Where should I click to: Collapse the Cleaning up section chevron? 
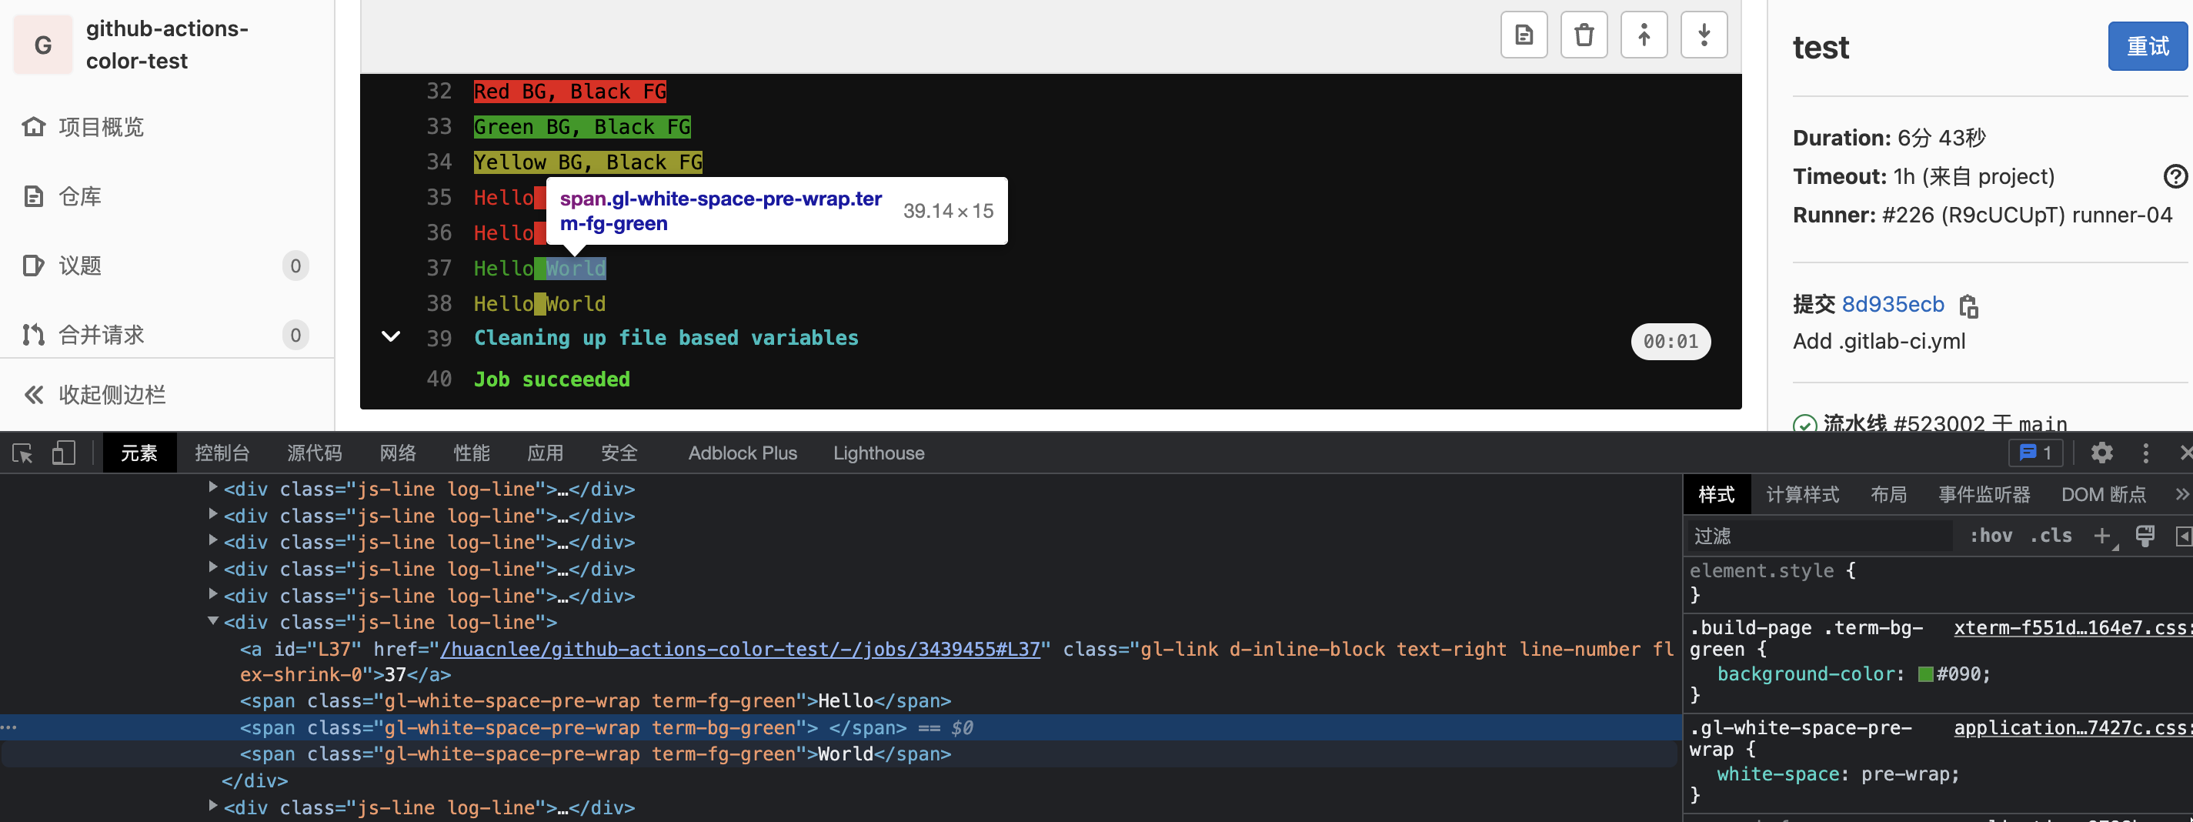pyautogui.click(x=391, y=336)
